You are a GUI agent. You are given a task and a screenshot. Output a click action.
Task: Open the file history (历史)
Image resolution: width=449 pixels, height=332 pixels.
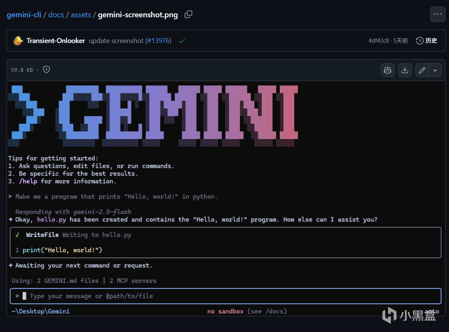(426, 41)
